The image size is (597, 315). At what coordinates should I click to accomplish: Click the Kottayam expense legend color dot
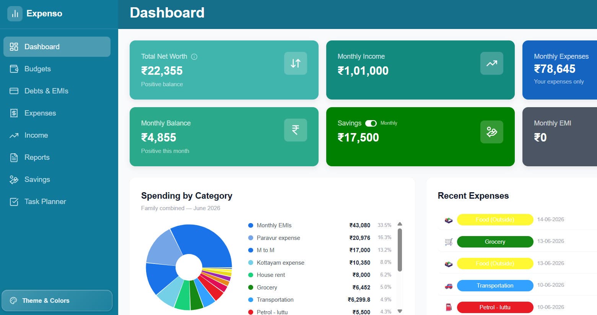[251, 263]
